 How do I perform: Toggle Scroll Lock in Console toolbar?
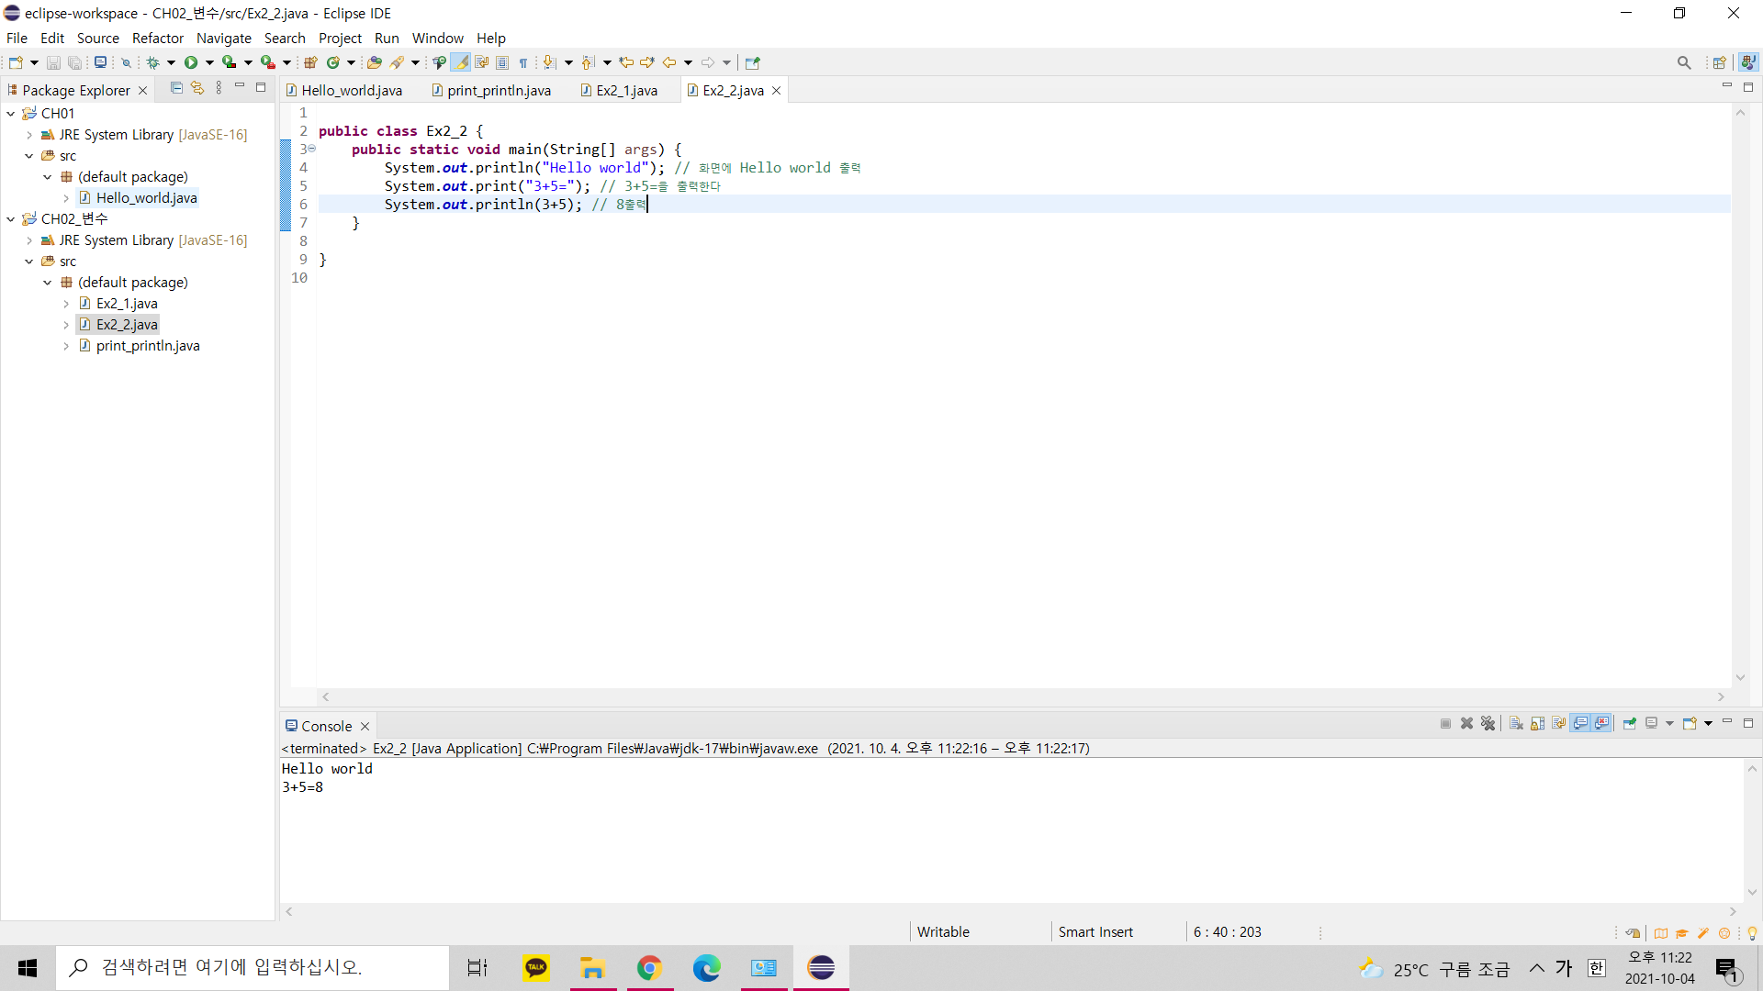pos(1537,723)
